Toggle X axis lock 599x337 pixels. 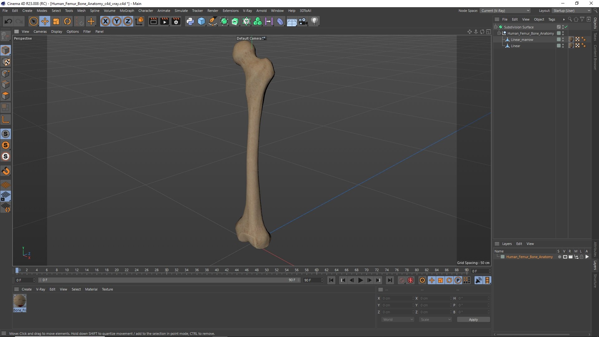[x=105, y=21]
